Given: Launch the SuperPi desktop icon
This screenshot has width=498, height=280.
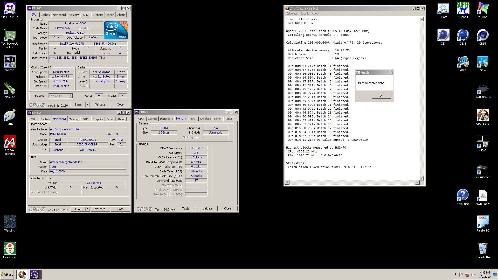Looking at the screenshot, I should coord(463,10).
